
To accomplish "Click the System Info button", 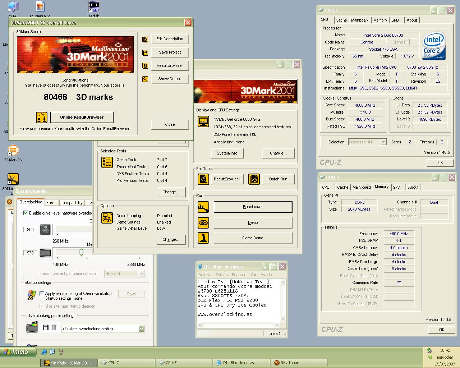I will (227, 153).
